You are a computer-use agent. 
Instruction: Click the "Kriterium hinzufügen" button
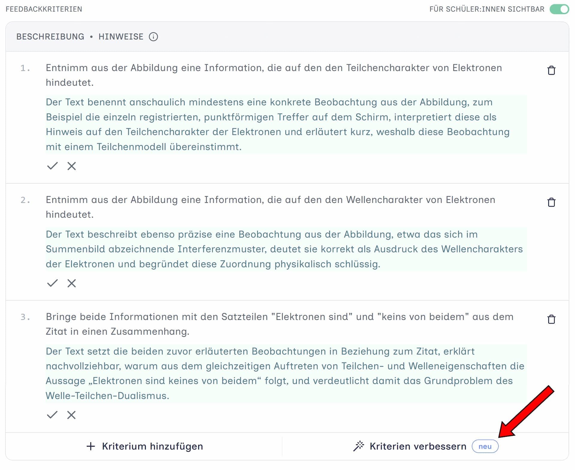click(152, 446)
